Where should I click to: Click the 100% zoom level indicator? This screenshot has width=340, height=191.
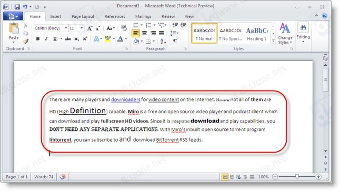[264, 177]
